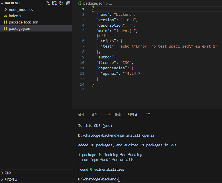Image resolution: width=222 pixels, height=183 pixels.
Task: Click "npm install openai" in terminal
Action: point(136,135)
